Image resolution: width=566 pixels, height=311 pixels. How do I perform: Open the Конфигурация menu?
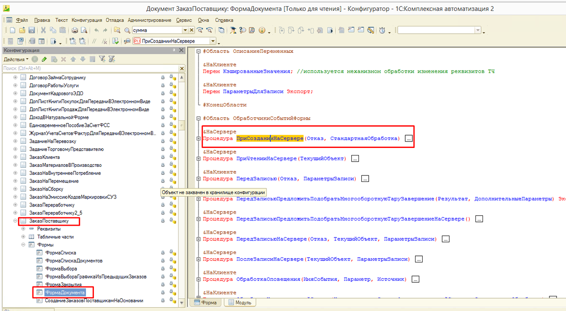tap(87, 20)
